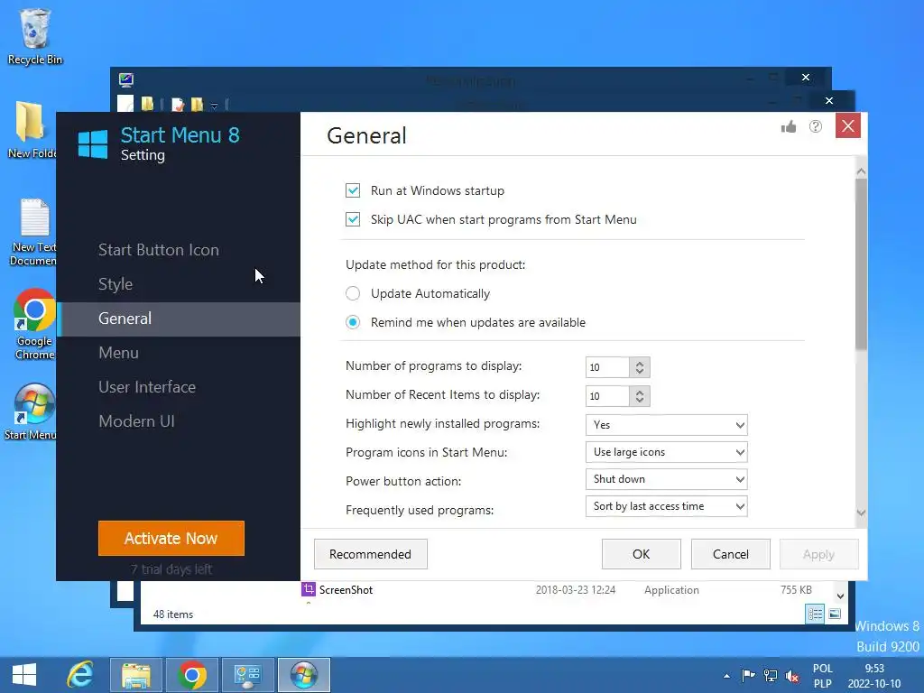This screenshot has width=924, height=693.
Task: Open the Action Center flag icon
Action: click(748, 675)
